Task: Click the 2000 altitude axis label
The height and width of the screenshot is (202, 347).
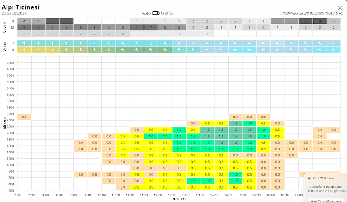Action: (10, 133)
